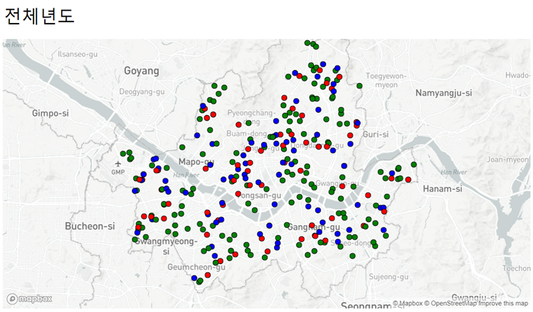Click the 전체년도 heading
Viewport: 533px width, 312px height.
pos(39,16)
